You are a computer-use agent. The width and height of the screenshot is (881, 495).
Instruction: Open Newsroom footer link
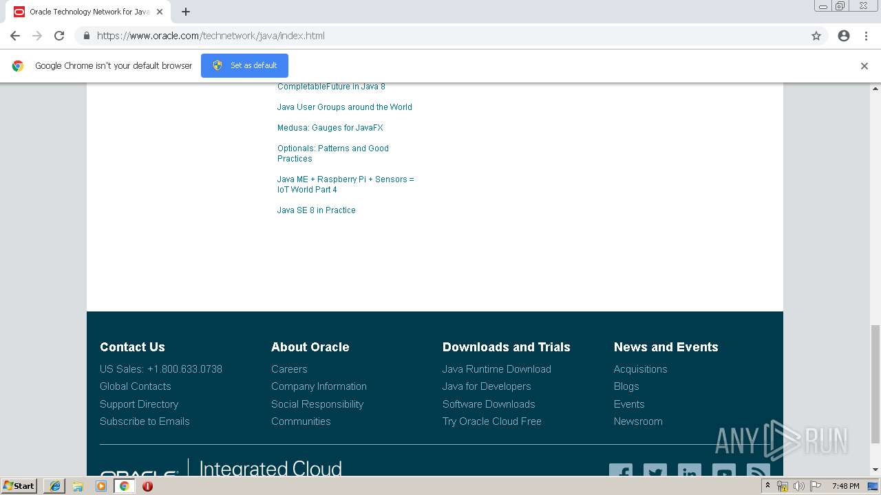tap(638, 421)
